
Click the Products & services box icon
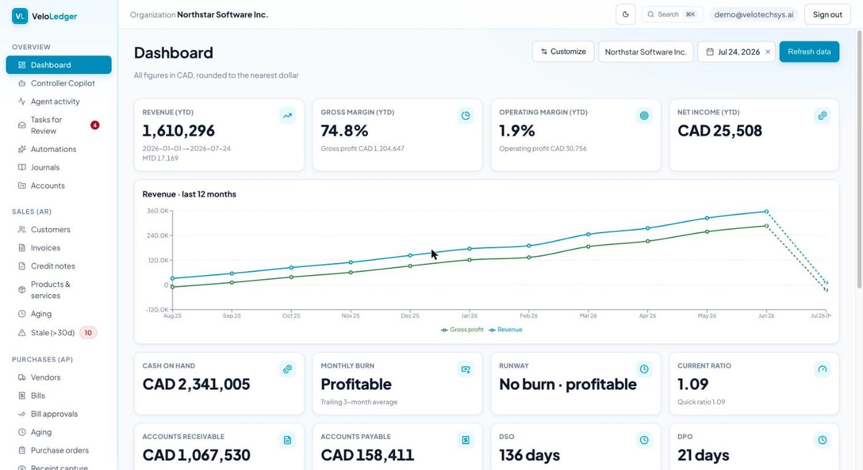pyautogui.click(x=22, y=290)
